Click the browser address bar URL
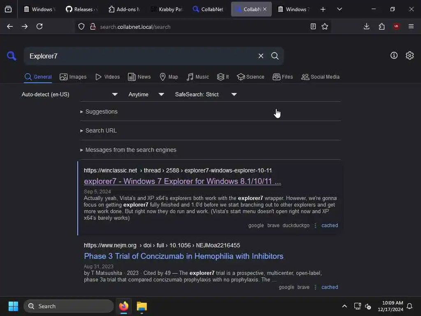The image size is (421, 316). 135,27
